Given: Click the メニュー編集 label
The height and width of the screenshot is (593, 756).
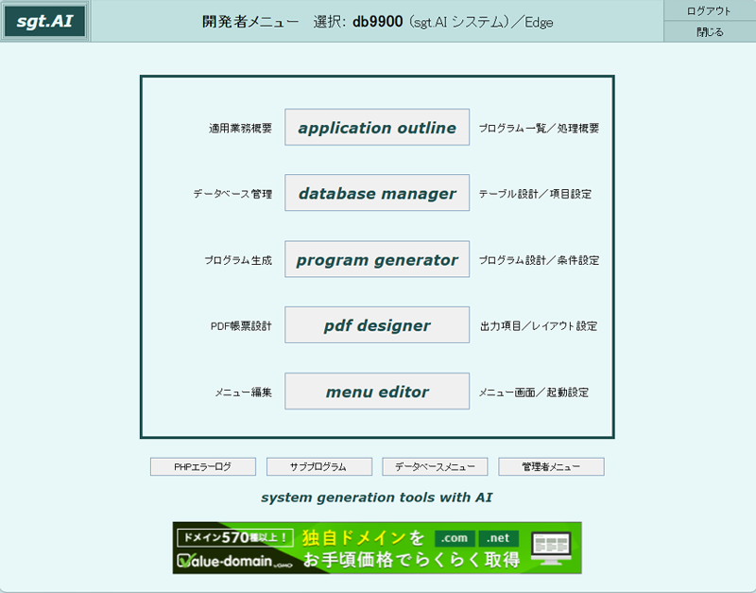Looking at the screenshot, I should point(244,392).
